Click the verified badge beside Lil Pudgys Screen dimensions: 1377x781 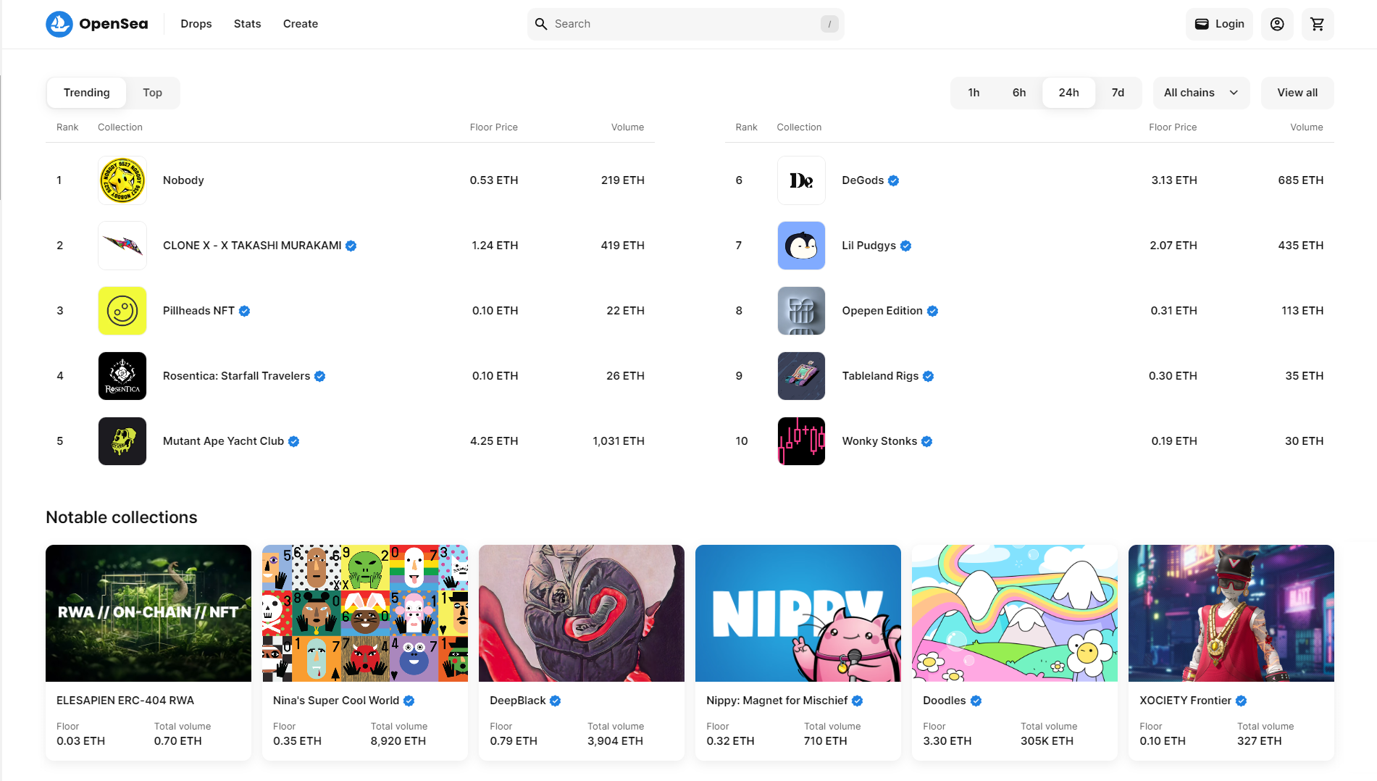[905, 246]
